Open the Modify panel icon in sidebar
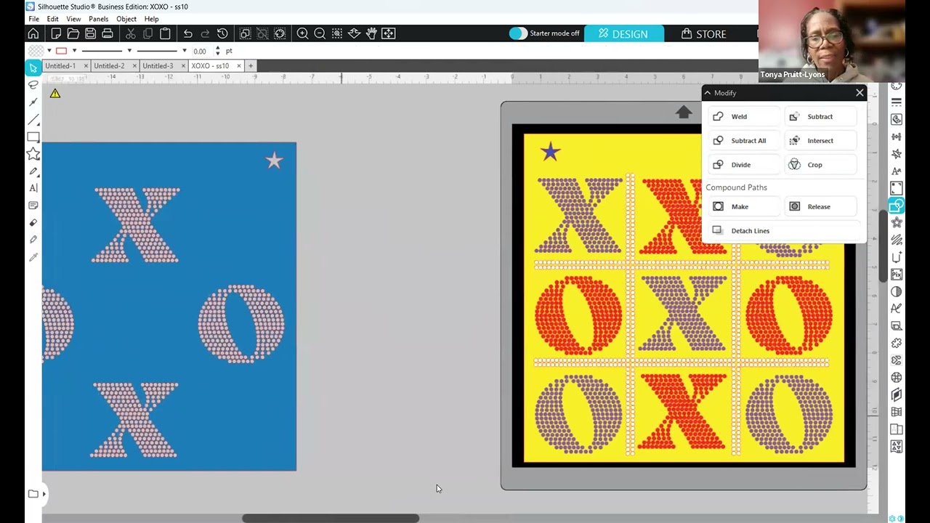This screenshot has height=523, width=930. [897, 206]
